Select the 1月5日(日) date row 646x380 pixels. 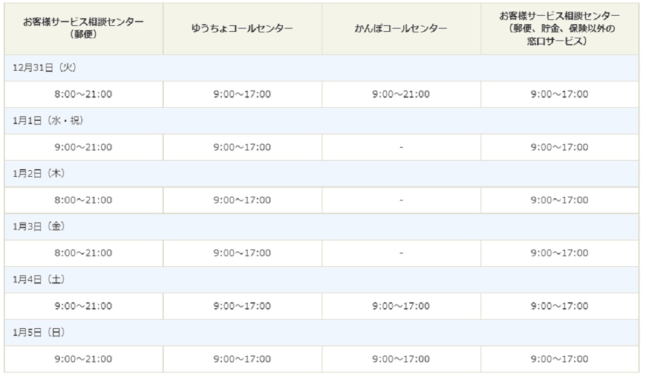coord(322,333)
